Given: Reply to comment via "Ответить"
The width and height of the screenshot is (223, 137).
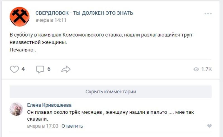Looking at the screenshot, I should point(72,126).
